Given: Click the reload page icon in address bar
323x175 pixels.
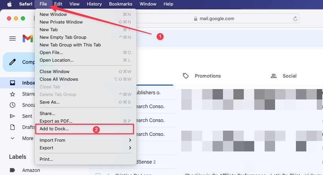Looking at the screenshot, I should click(x=296, y=19).
